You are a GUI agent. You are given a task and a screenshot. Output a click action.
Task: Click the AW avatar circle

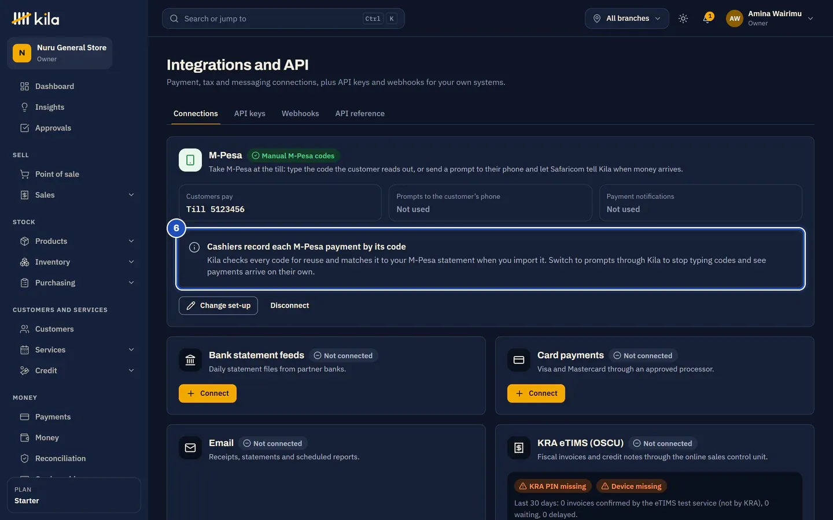[735, 18]
